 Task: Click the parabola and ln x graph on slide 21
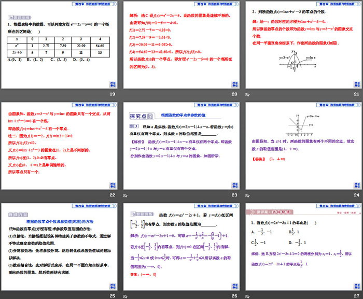[x=298, y=61]
